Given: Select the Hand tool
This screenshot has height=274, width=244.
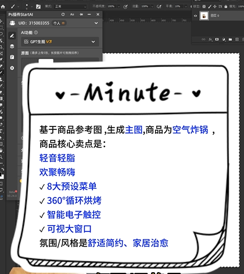Looking at the screenshot, I should (x=1, y=150).
